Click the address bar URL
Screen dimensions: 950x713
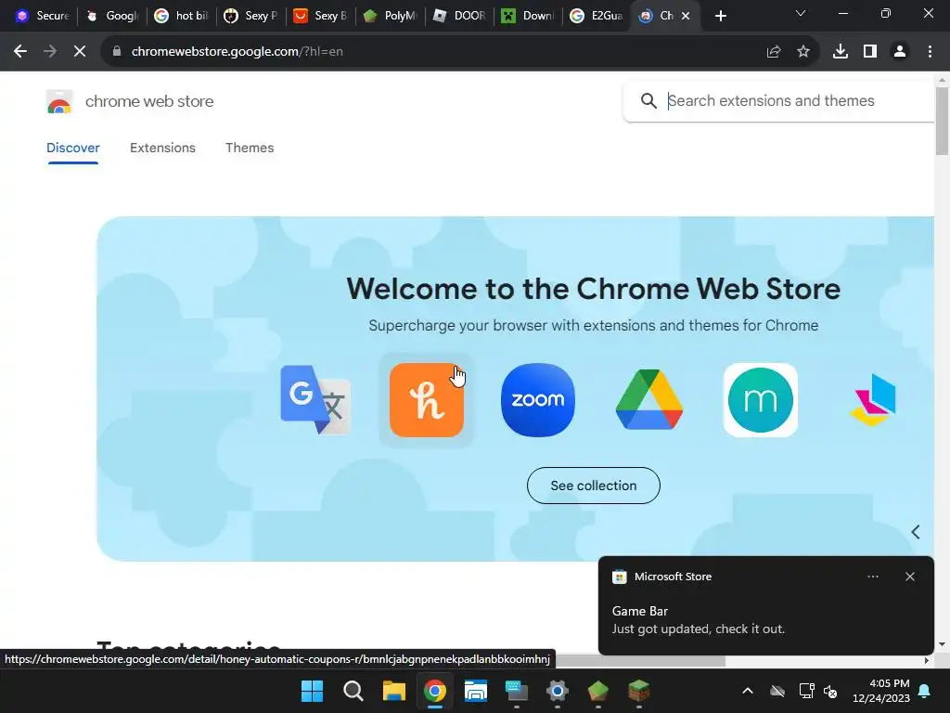(237, 52)
